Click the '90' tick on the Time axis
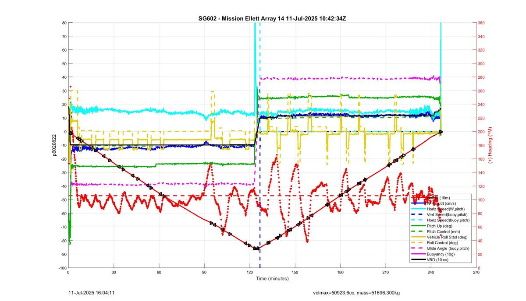This screenshot has height=301, width=526. coord(204,272)
